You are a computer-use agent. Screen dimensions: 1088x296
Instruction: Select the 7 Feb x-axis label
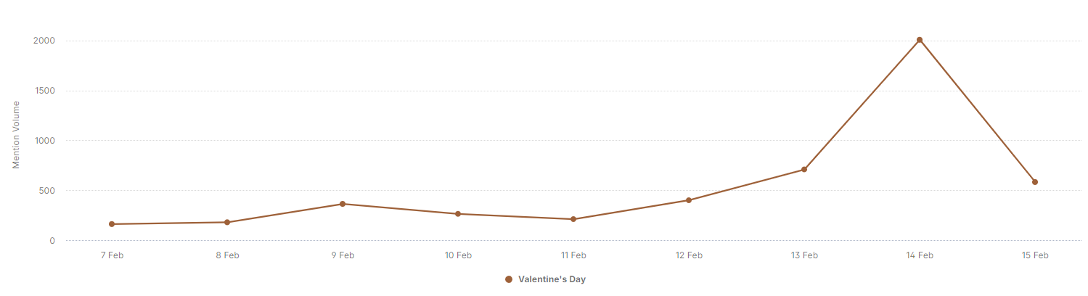point(112,255)
